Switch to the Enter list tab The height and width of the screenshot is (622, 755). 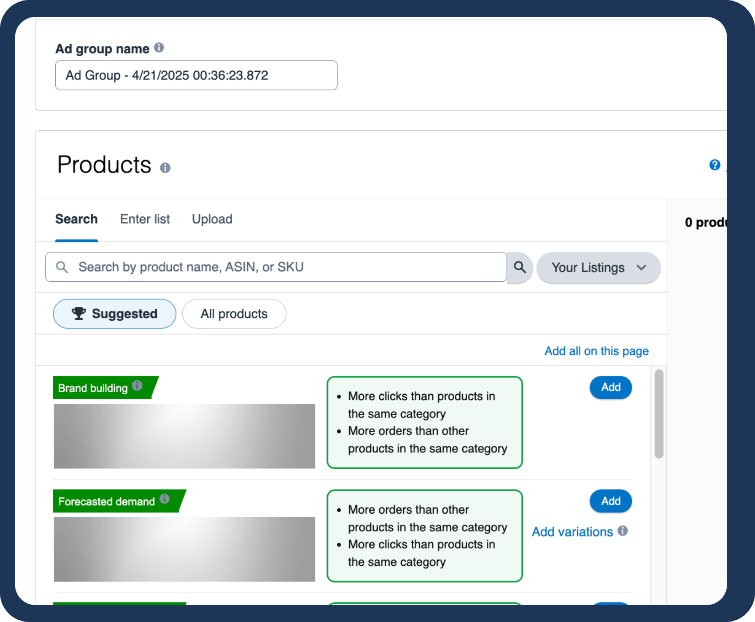tap(145, 219)
